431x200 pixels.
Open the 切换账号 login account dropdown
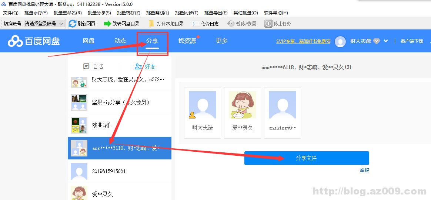[44, 24]
